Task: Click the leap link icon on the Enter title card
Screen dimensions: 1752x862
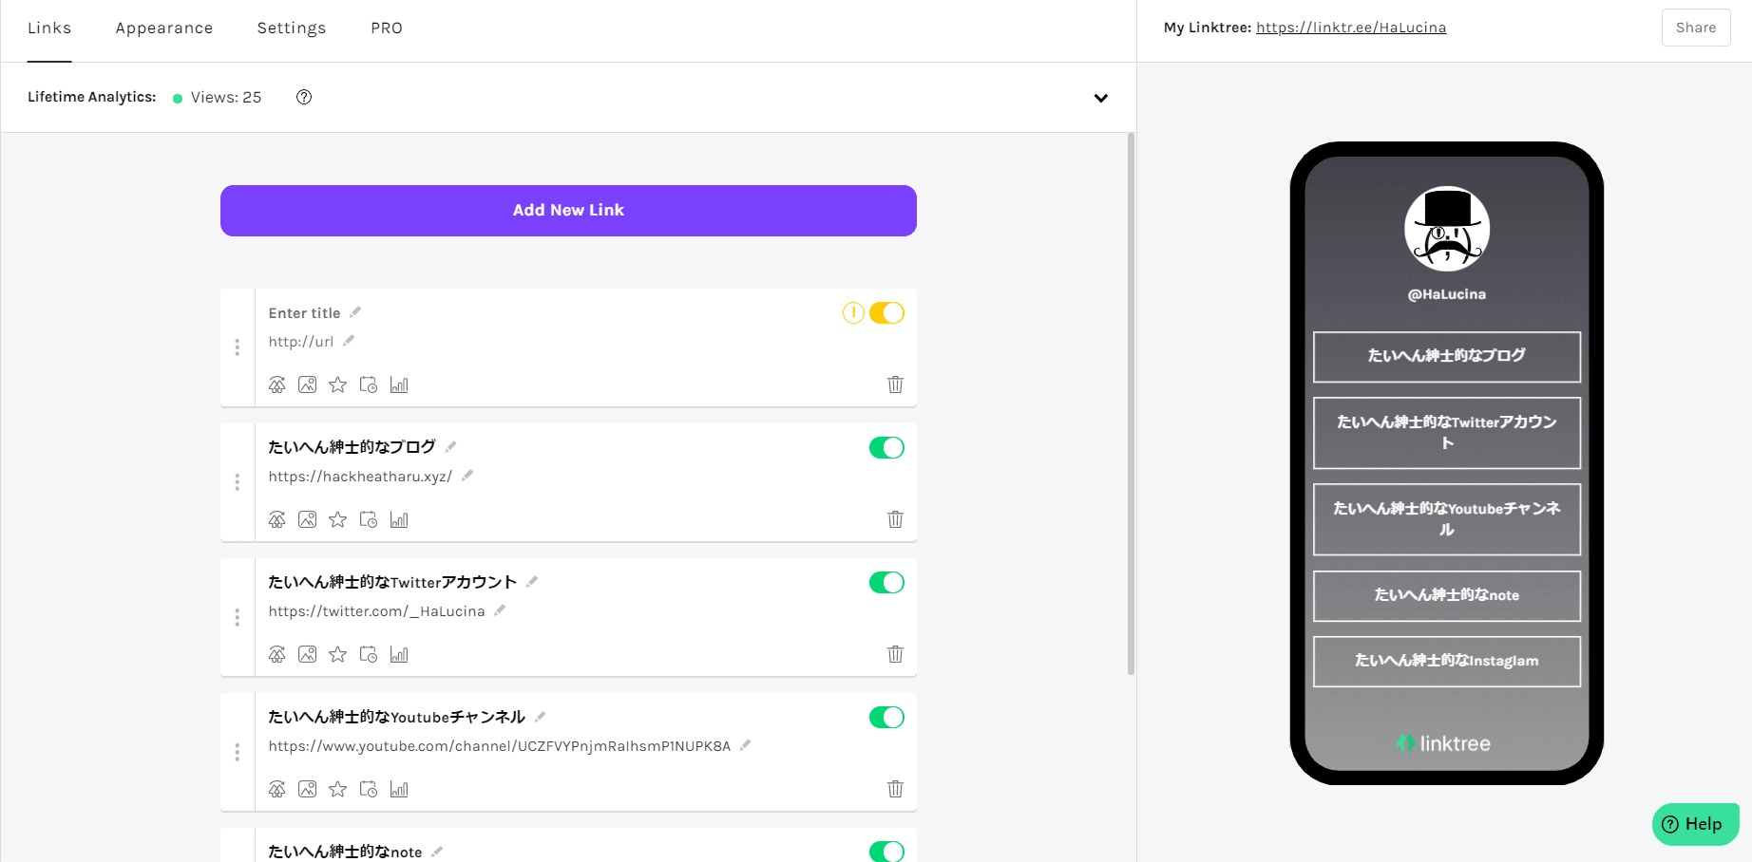Action: pos(276,384)
